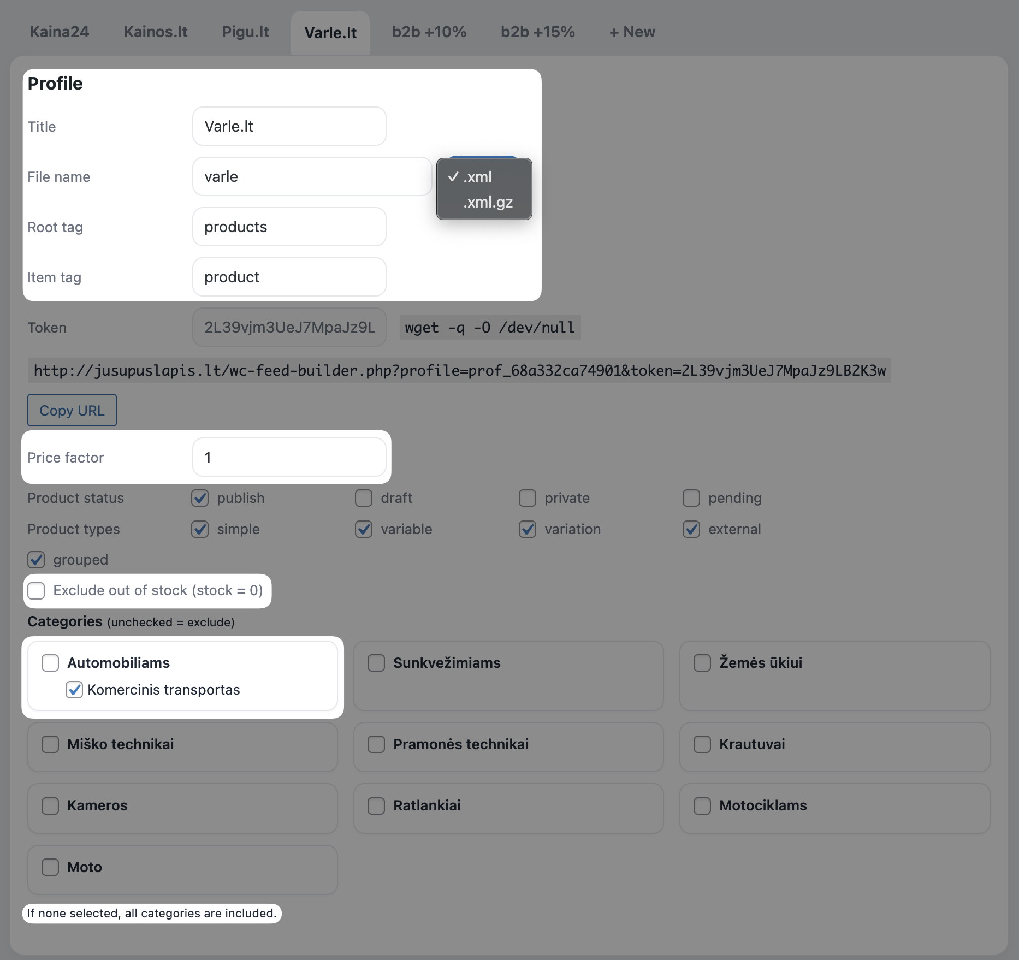Select the Token field value
1019x960 pixels.
point(289,327)
